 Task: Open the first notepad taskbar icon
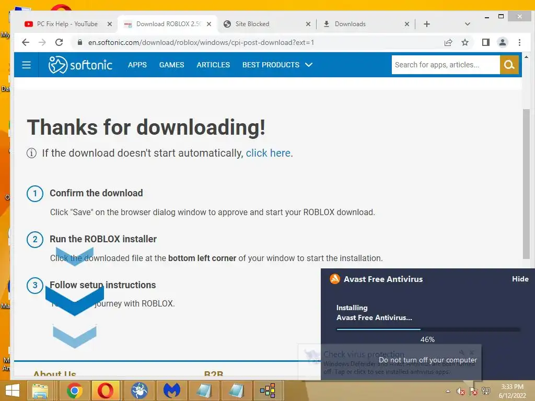204,391
